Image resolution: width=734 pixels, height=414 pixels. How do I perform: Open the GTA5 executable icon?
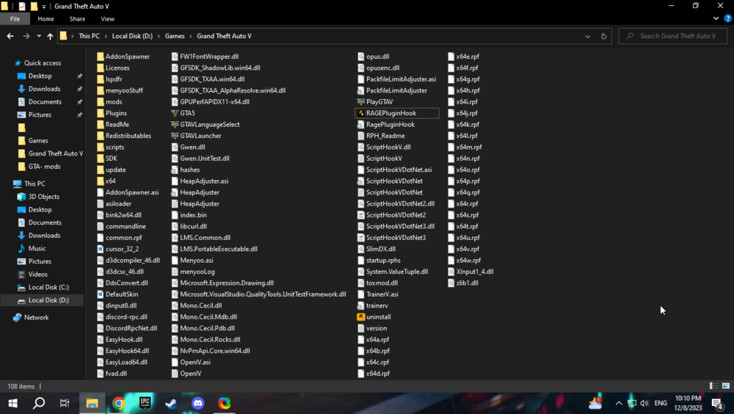[x=175, y=113]
